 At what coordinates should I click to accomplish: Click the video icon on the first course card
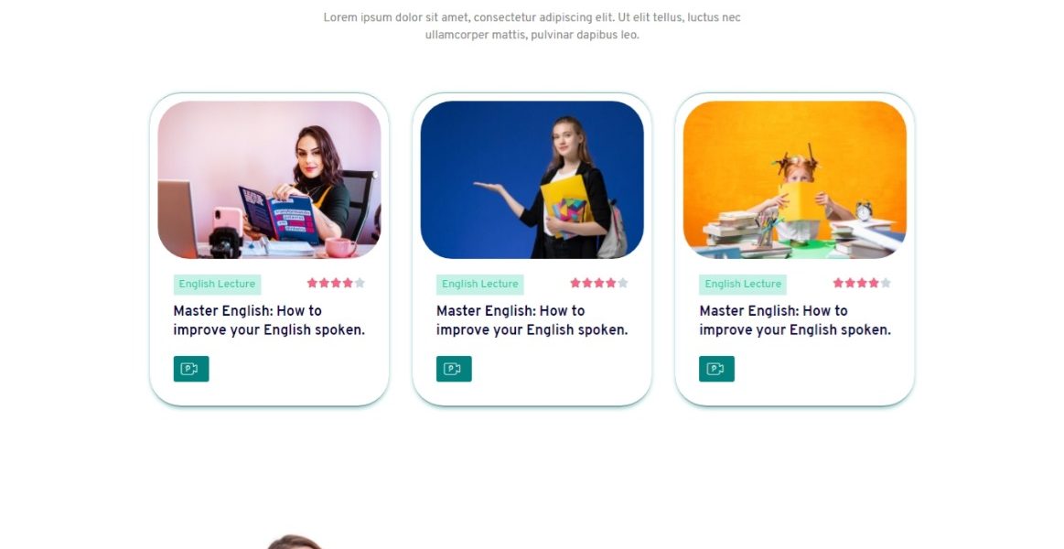click(190, 369)
